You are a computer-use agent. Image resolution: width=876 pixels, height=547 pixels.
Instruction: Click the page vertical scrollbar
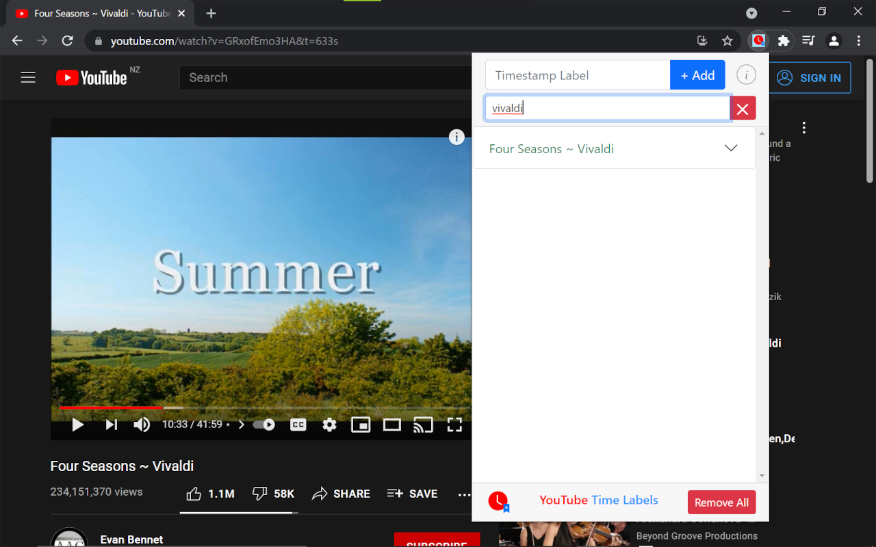870,121
